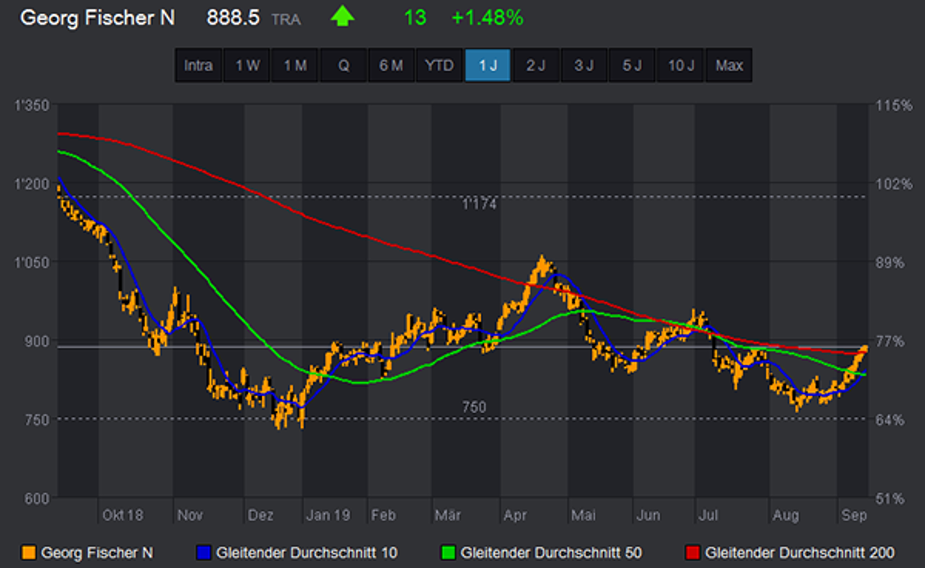The width and height of the screenshot is (925, 568).
Task: Click the orange Georg Fischer N legend swatch
Action: (29, 552)
